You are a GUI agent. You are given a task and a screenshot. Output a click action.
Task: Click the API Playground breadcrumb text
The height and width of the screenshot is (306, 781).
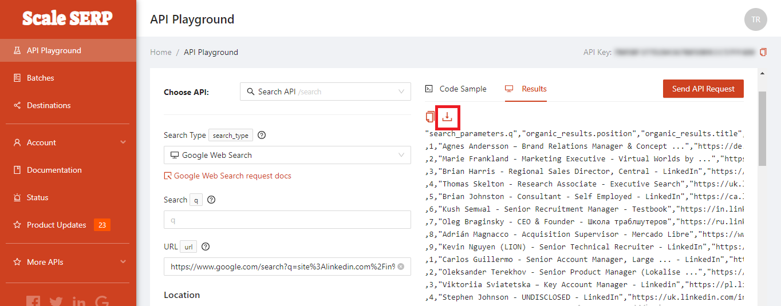pos(211,52)
